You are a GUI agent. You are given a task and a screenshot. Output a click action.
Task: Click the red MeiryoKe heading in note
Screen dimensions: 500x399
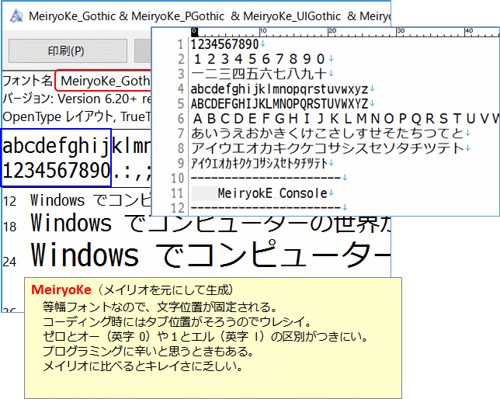click(x=61, y=290)
